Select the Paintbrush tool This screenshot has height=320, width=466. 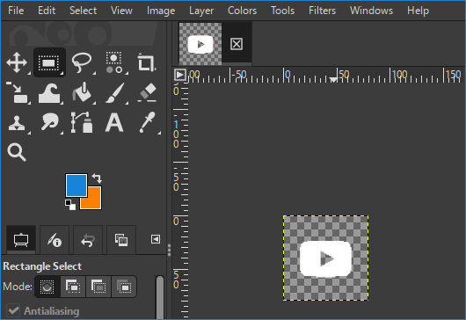coord(114,92)
